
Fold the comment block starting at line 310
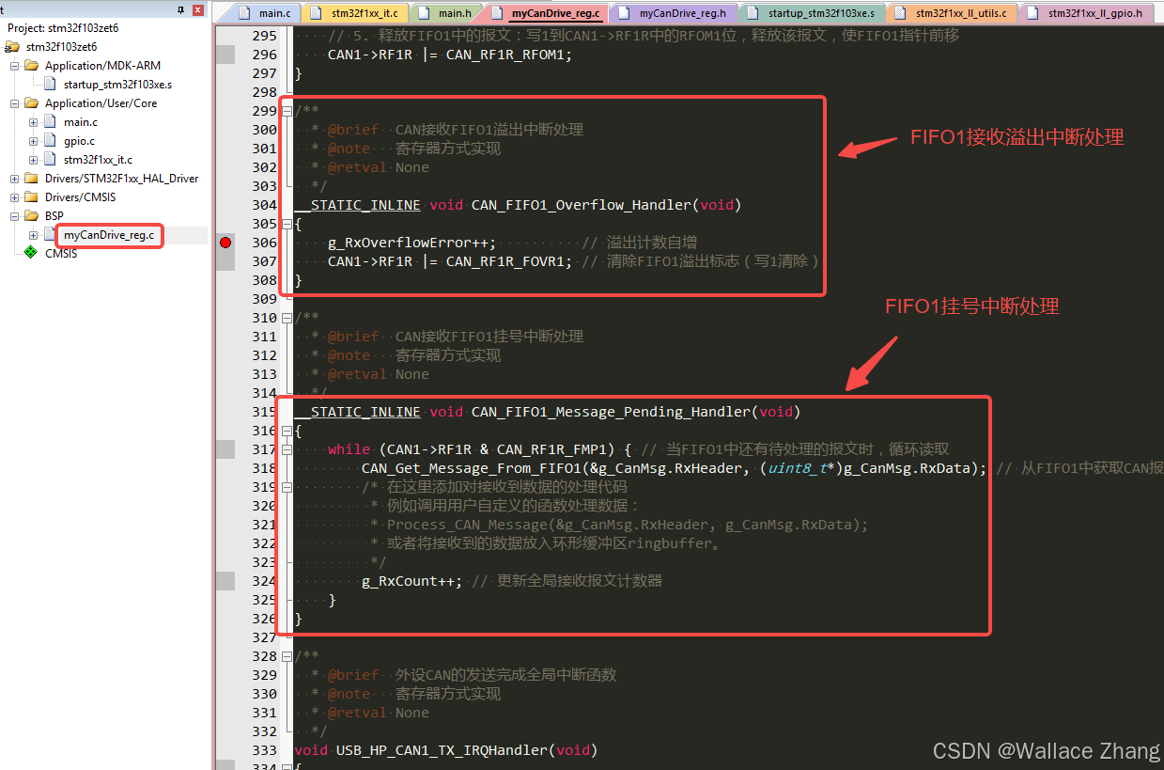coord(287,318)
